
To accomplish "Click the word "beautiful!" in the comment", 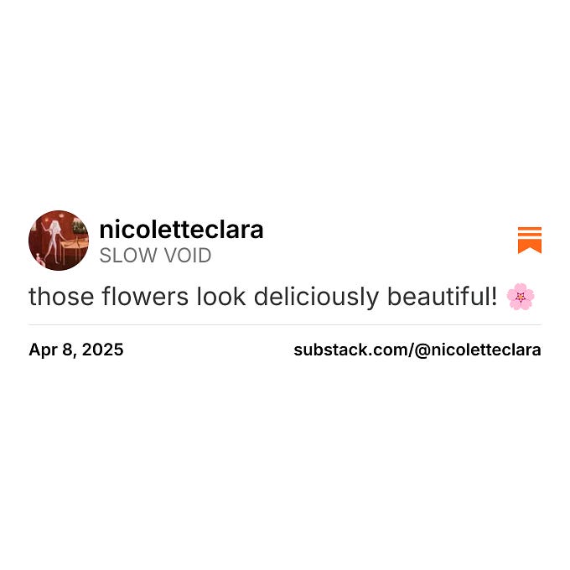I will click(x=442, y=296).
